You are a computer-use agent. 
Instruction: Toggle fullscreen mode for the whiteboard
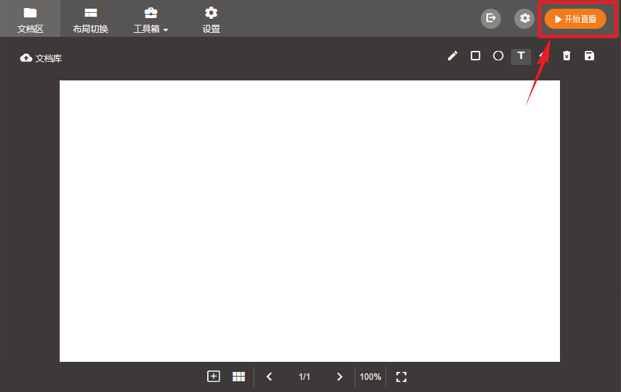(x=402, y=377)
